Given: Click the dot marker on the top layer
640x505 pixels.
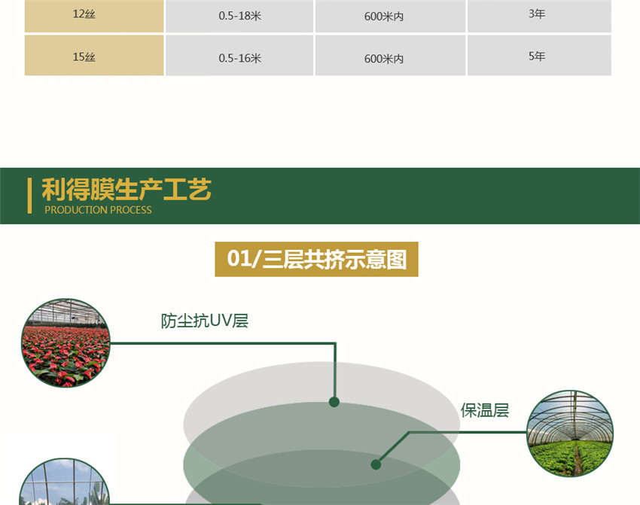Looking at the screenshot, I should [x=334, y=402].
